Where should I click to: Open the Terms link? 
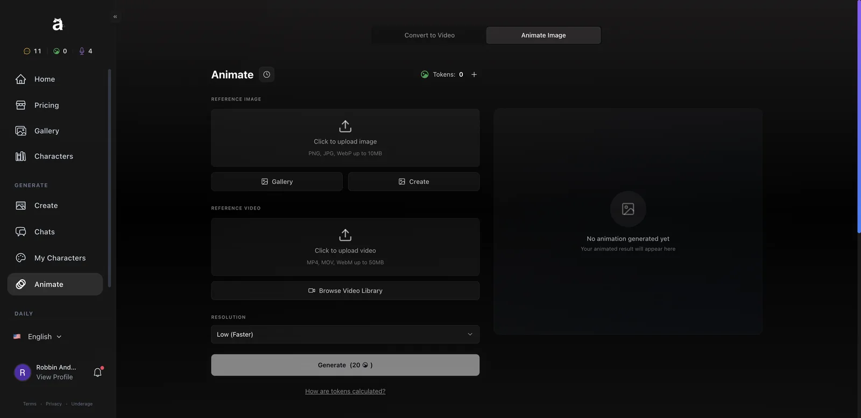click(30, 404)
